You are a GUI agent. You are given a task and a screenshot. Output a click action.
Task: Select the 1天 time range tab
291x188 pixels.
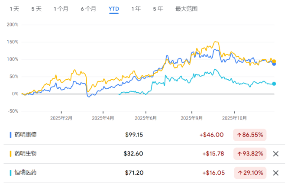14,9
